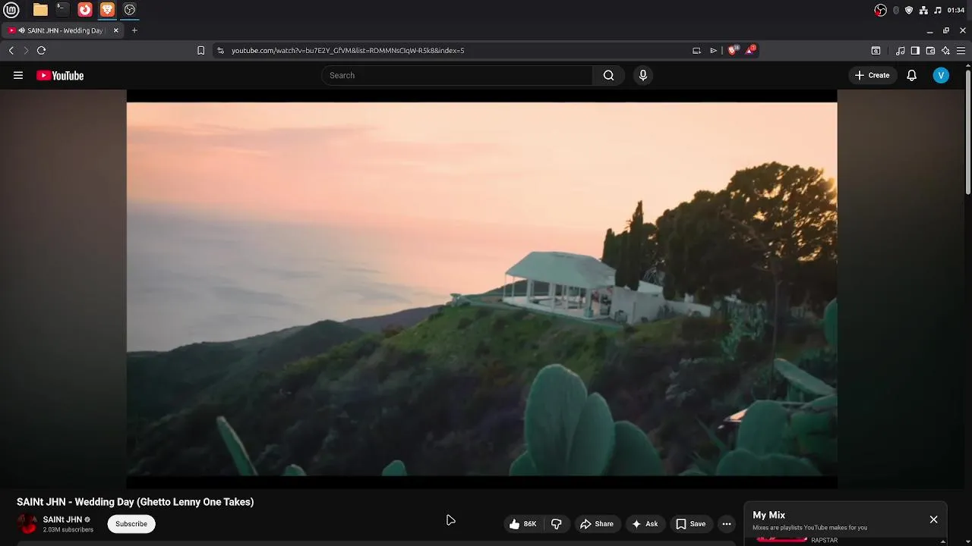Share the video
The height and width of the screenshot is (546, 972).
coord(597,524)
